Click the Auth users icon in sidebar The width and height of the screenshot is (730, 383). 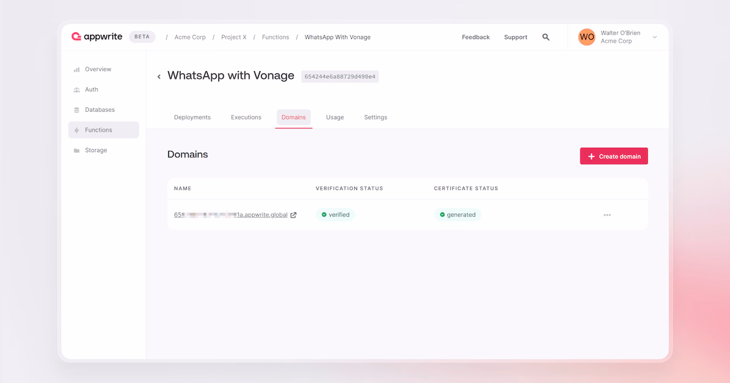(76, 89)
